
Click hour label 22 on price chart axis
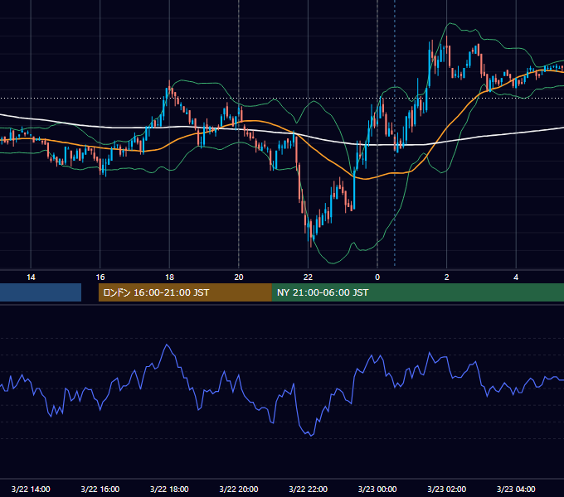coord(309,277)
